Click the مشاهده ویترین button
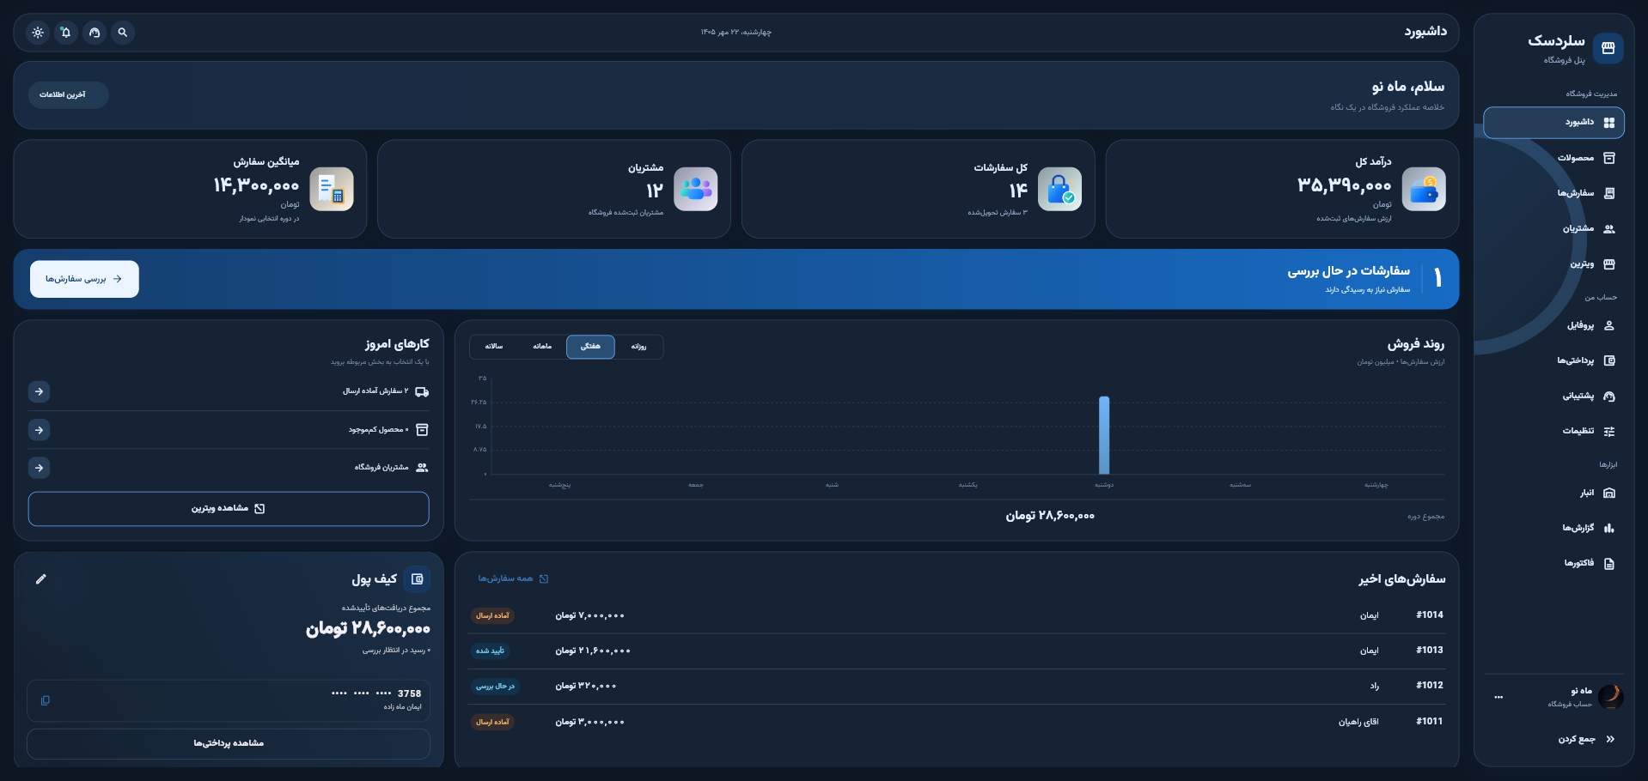 click(x=229, y=509)
